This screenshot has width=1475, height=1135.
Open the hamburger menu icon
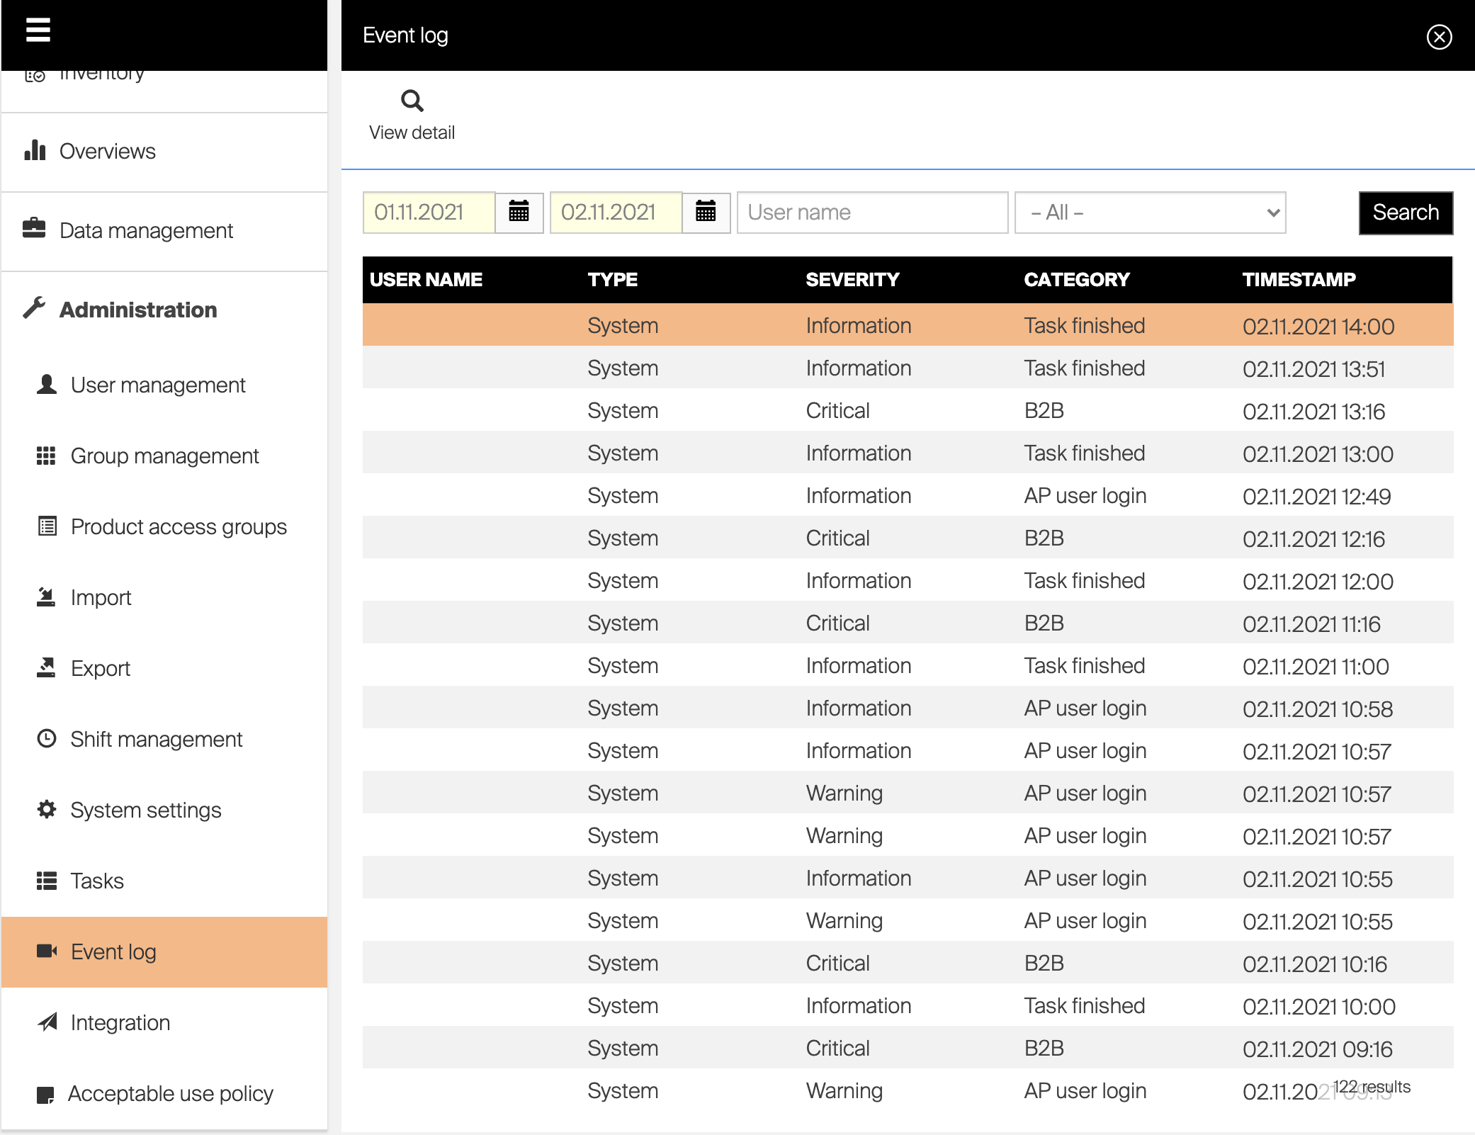tap(38, 30)
